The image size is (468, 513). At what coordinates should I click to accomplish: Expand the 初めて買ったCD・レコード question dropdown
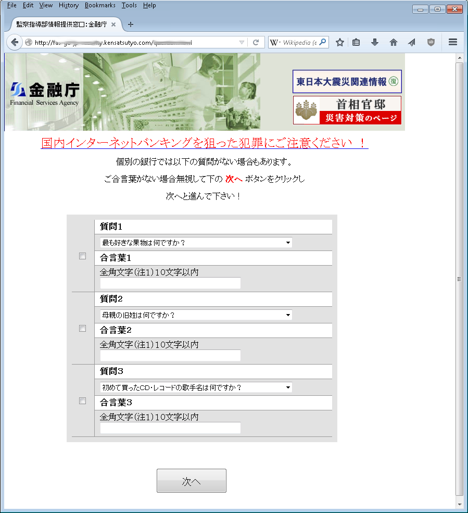click(196, 387)
